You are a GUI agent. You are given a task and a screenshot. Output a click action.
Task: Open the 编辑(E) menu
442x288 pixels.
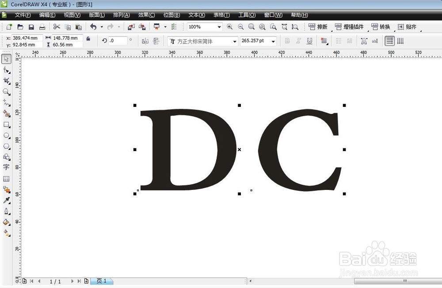(x=47, y=15)
